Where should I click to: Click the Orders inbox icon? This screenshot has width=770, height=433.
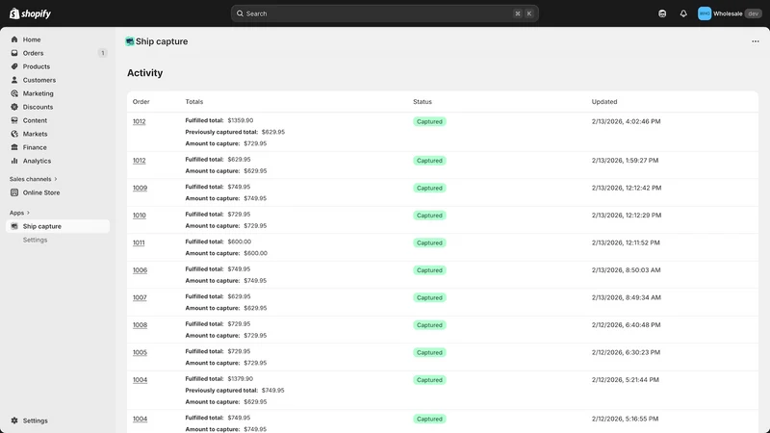[x=14, y=53]
